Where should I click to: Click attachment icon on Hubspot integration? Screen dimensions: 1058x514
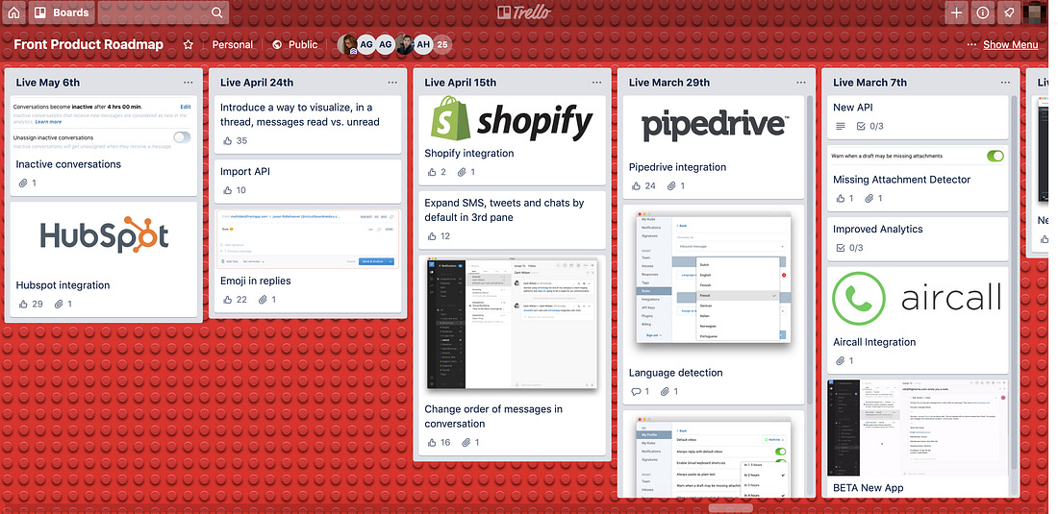click(59, 304)
